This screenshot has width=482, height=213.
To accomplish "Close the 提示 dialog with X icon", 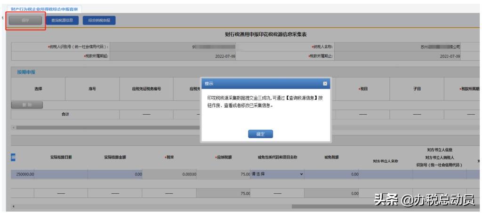I will click(325, 84).
